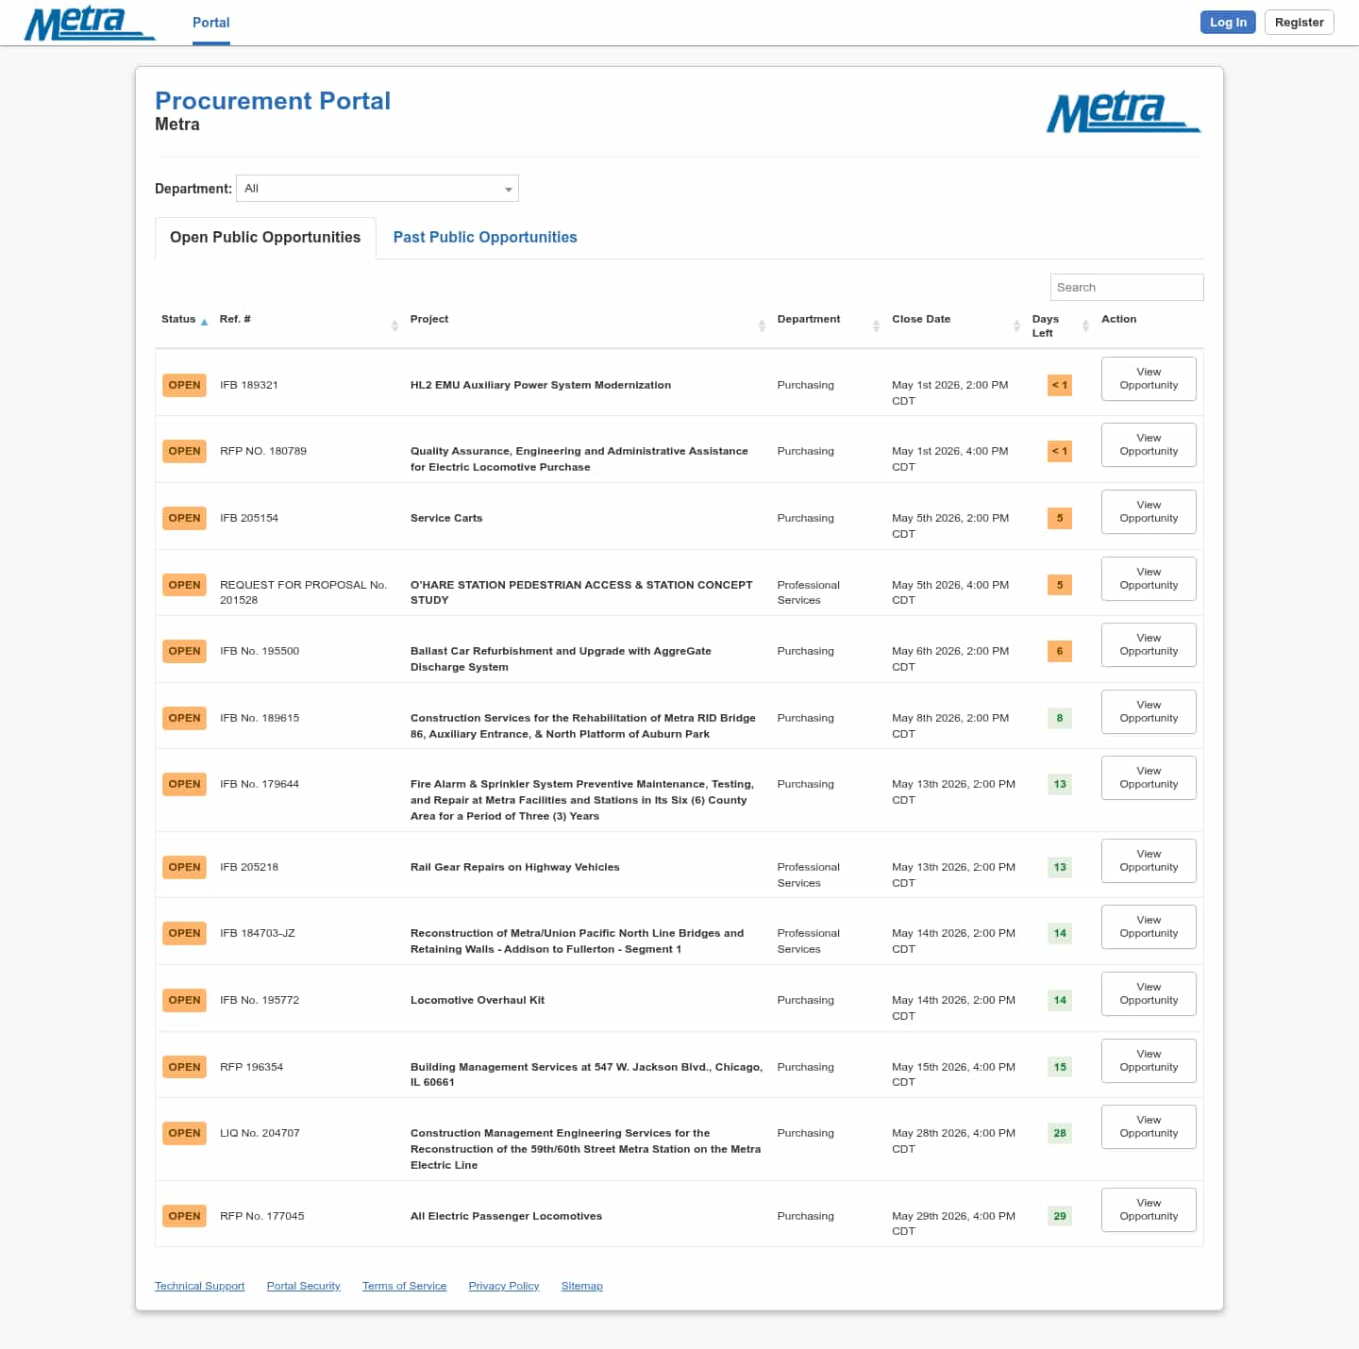Screen dimensions: 1359x1349
Task: Open the Department filter dropdown
Action: pos(377,189)
